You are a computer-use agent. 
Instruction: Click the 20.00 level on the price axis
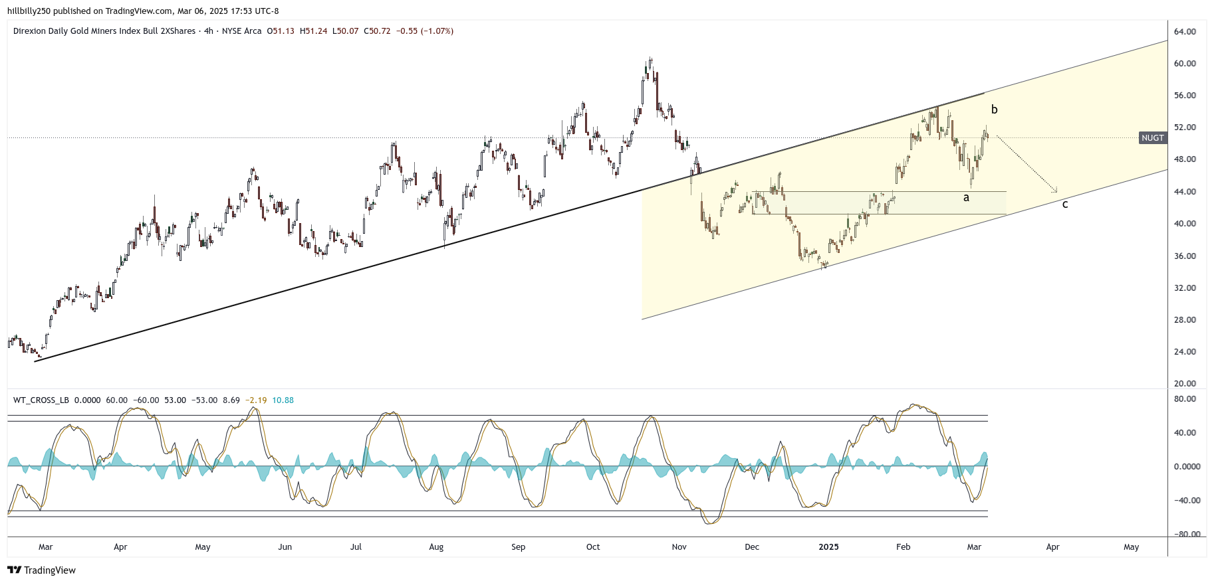coord(1185,384)
